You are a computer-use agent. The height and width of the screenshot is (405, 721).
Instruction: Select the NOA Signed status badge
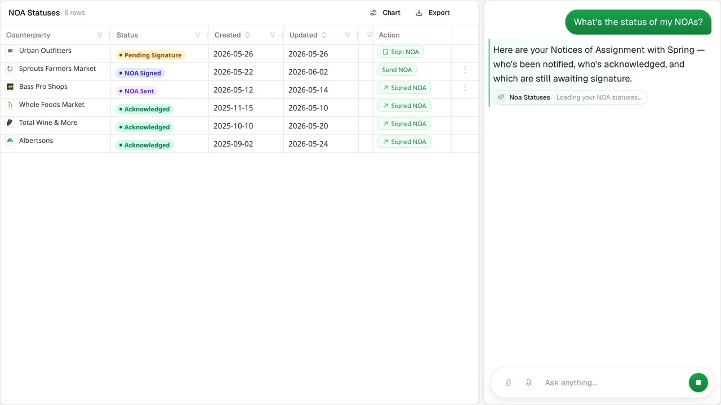point(140,73)
